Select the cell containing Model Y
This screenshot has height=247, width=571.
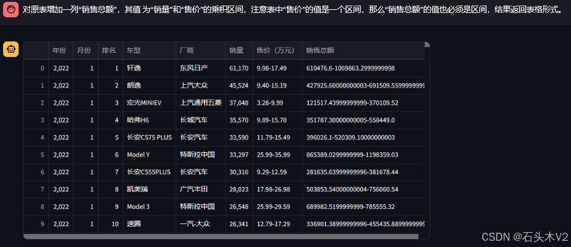tap(149, 155)
